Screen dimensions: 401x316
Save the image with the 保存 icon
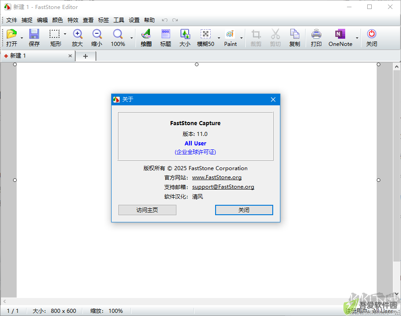point(34,38)
